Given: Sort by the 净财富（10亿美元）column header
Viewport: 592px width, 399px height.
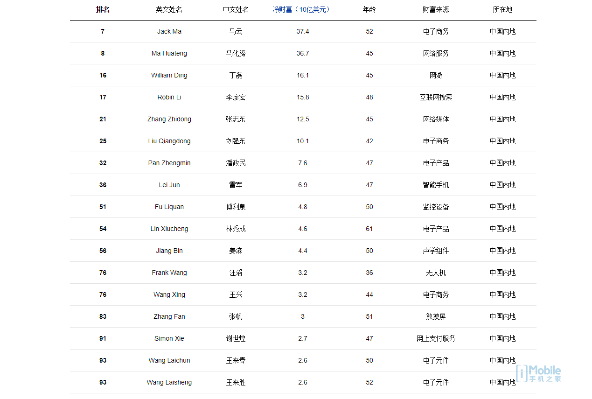Looking at the screenshot, I should [x=302, y=9].
